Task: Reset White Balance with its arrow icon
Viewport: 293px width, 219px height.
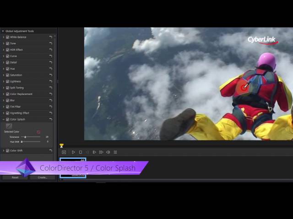Action: point(50,37)
